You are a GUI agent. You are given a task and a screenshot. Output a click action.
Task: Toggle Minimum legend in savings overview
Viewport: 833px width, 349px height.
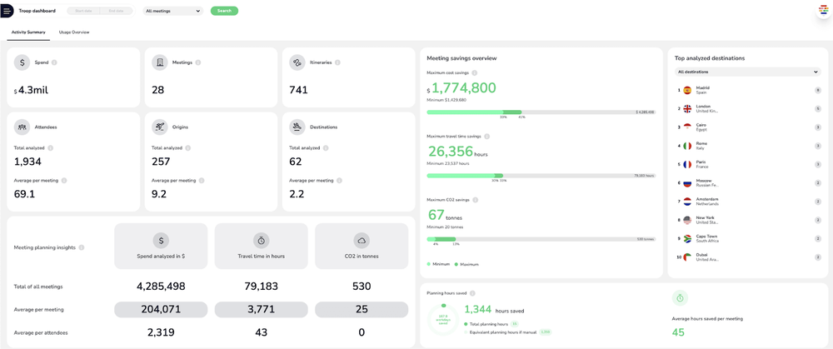coord(440,264)
